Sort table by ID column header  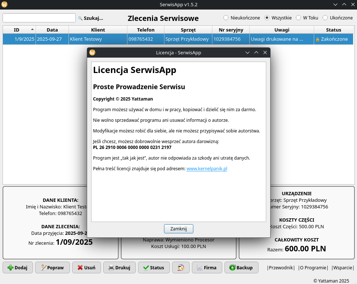click(x=17, y=30)
